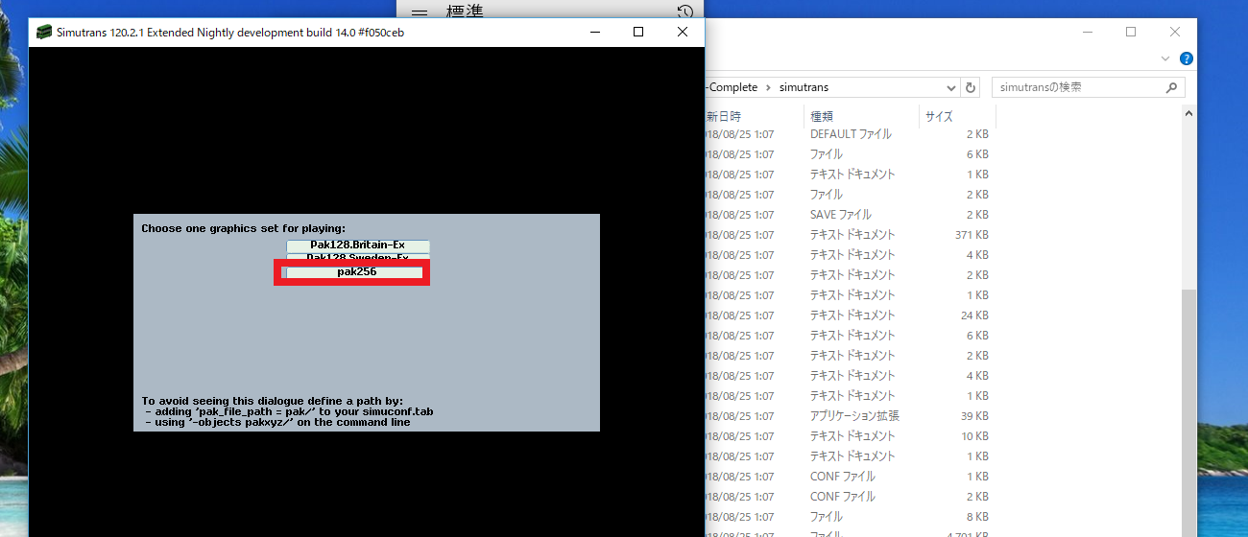Pick the Pak128.Sweden-Ex graphics set
This screenshot has height=537, width=1248.
coord(357,257)
